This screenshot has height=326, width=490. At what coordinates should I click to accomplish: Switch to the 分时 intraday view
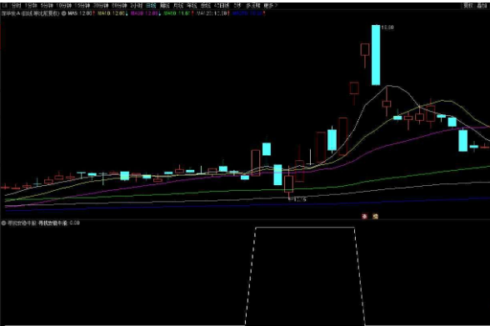click(17, 6)
